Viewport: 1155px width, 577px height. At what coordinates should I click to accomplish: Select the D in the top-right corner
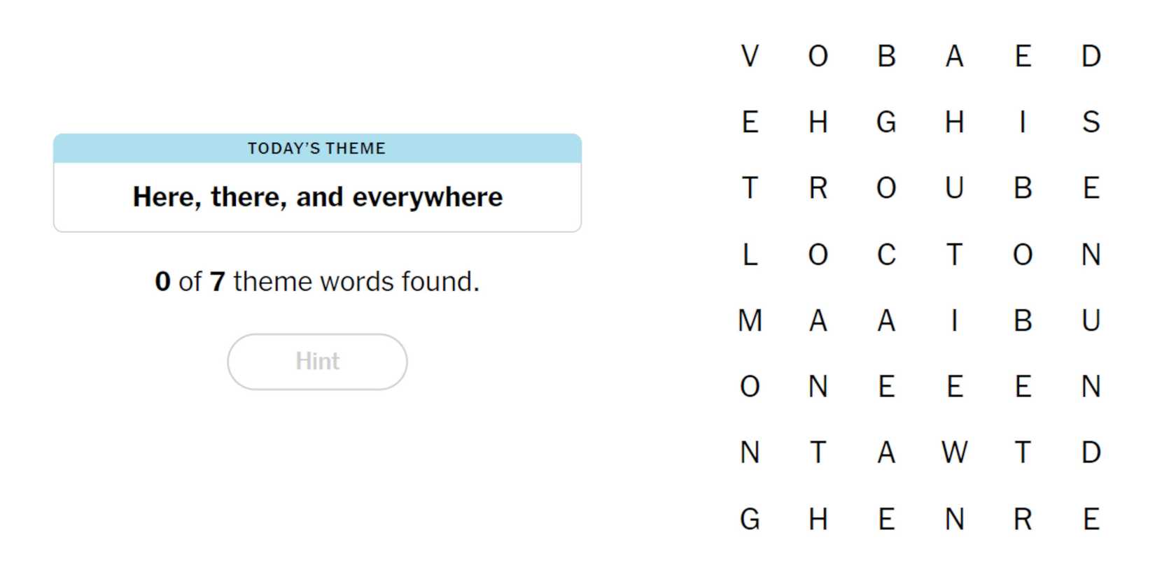point(1091,57)
